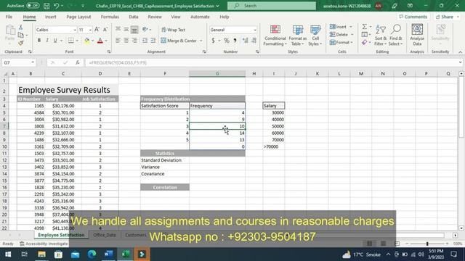Adjust the zoom slider in status bar
The width and height of the screenshot is (465, 261).
click(x=427, y=244)
